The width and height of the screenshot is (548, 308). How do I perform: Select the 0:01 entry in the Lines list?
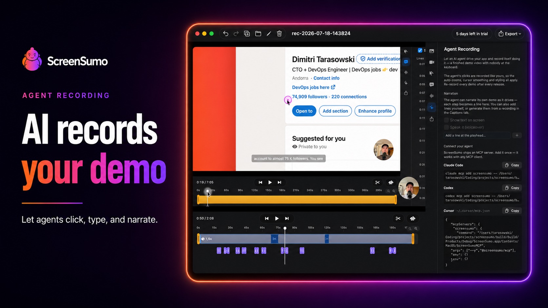click(422, 64)
